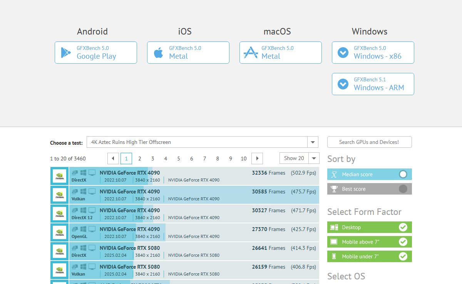Toggle the Desktop form factor checkmark

[x=403, y=227]
